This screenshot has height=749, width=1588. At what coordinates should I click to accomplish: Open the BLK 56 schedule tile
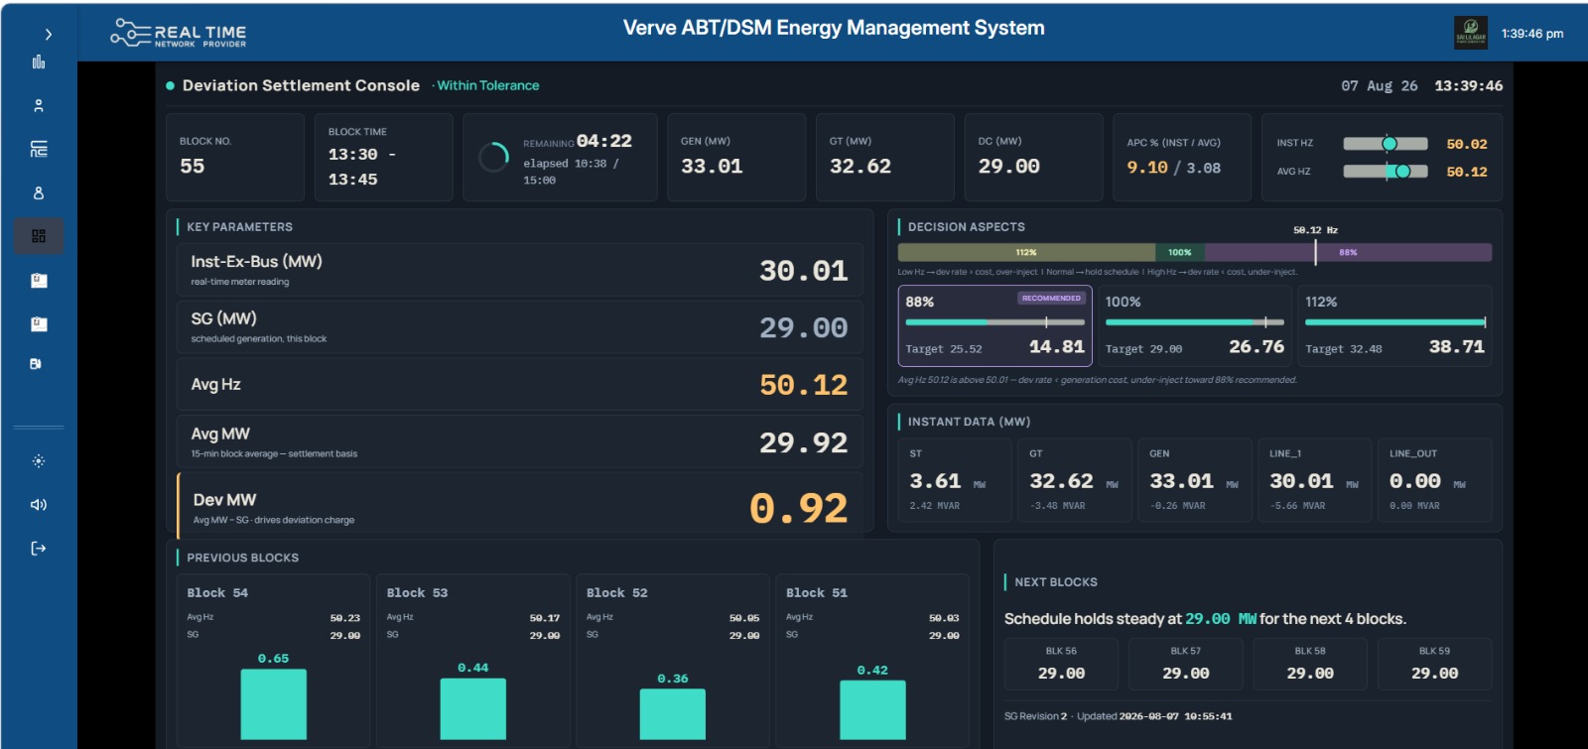[1061, 664]
